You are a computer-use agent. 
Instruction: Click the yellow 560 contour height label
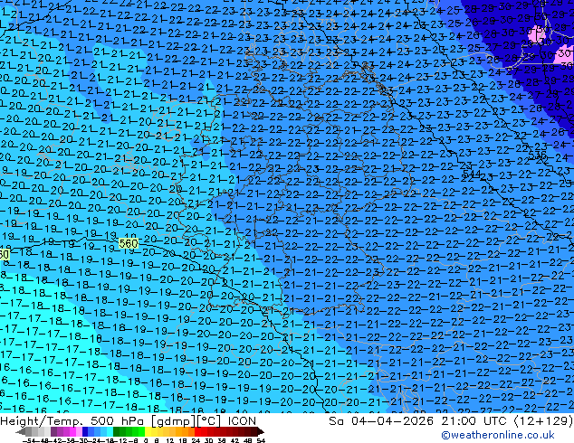[x=129, y=243]
